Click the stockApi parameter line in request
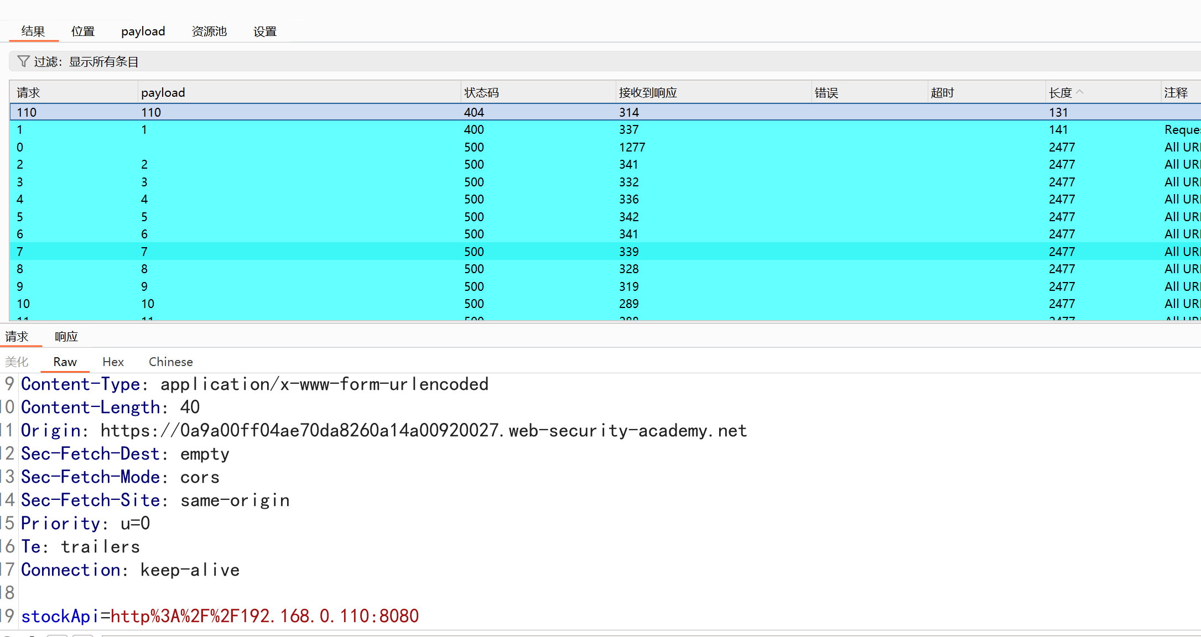Screen dimensions: 1201x637 tap(220, 616)
